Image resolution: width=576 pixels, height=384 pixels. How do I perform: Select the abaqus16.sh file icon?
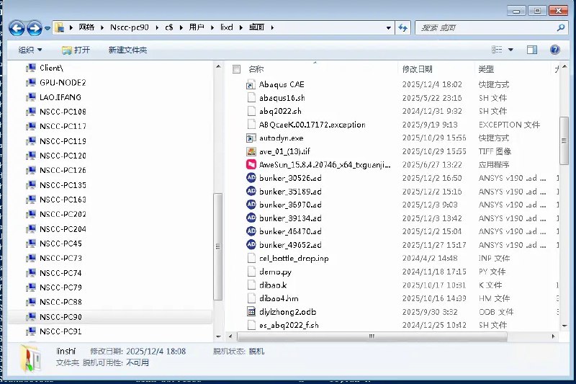(251, 98)
